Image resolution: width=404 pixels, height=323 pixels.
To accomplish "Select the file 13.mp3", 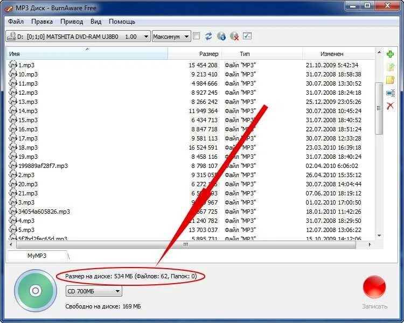I will 28,102.
